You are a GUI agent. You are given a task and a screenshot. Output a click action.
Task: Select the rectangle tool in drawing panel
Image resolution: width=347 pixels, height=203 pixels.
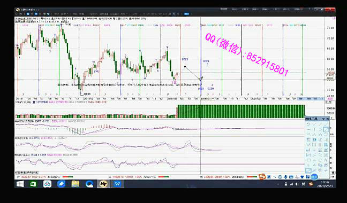(308, 160)
